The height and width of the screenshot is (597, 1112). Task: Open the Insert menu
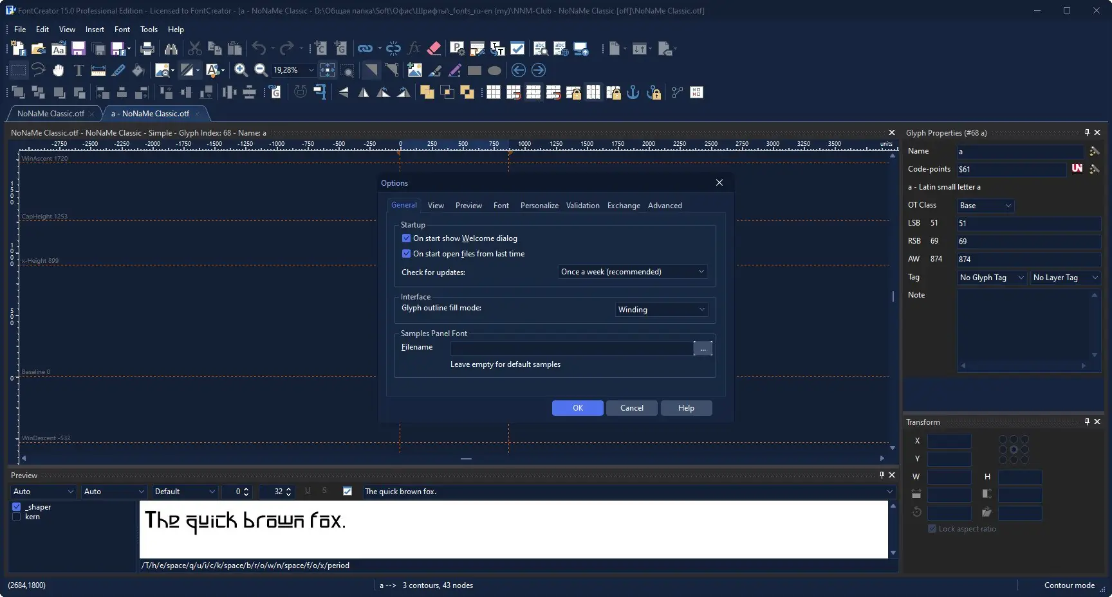click(95, 30)
